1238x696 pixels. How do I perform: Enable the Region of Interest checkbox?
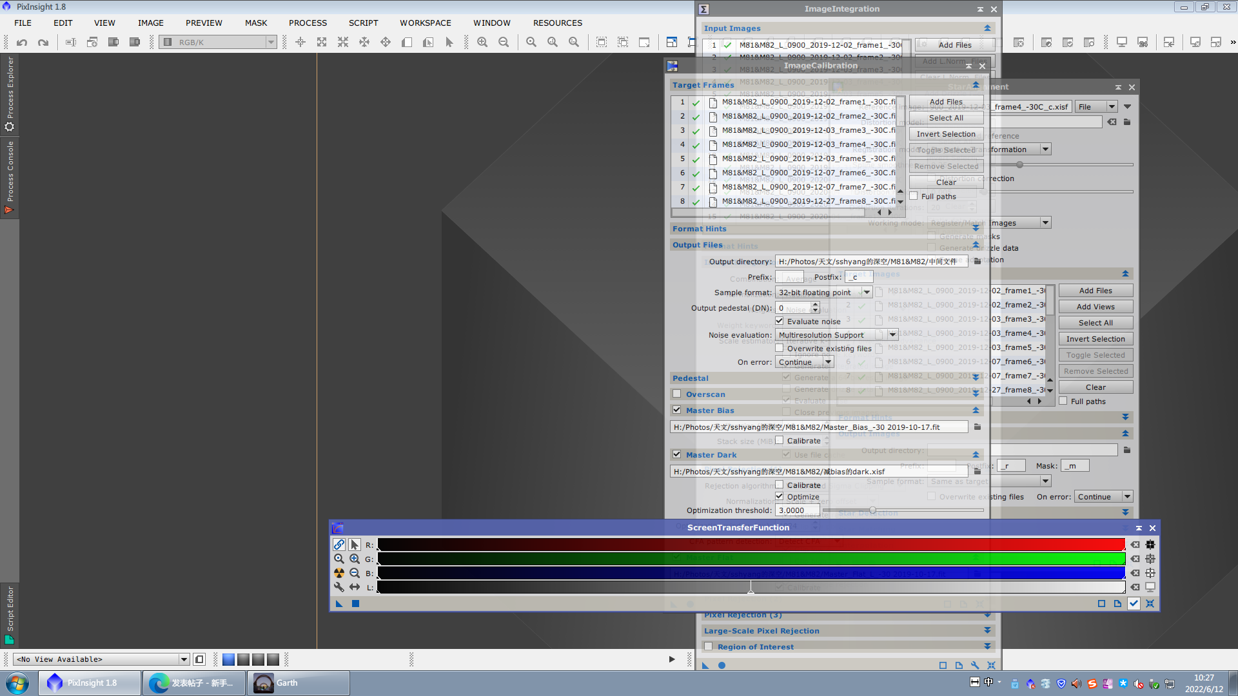pyautogui.click(x=709, y=646)
